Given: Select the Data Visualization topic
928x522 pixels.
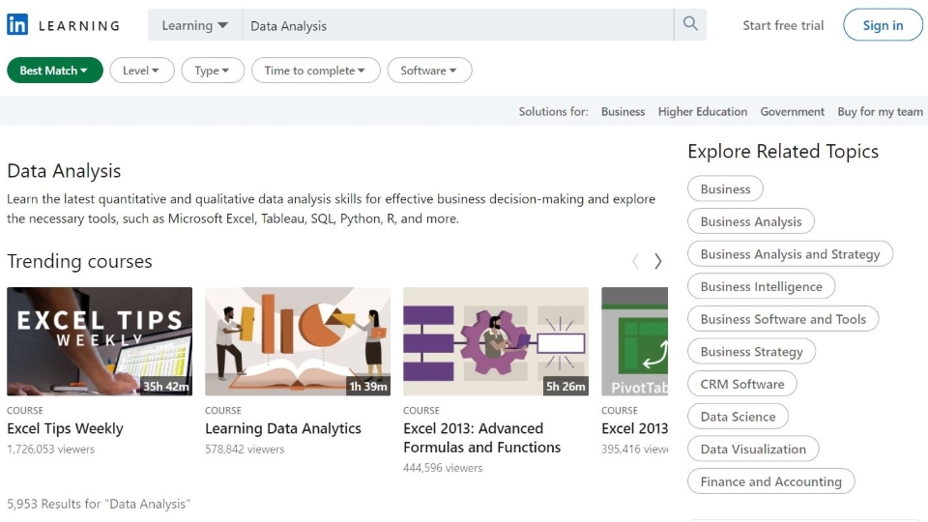Looking at the screenshot, I should [753, 449].
